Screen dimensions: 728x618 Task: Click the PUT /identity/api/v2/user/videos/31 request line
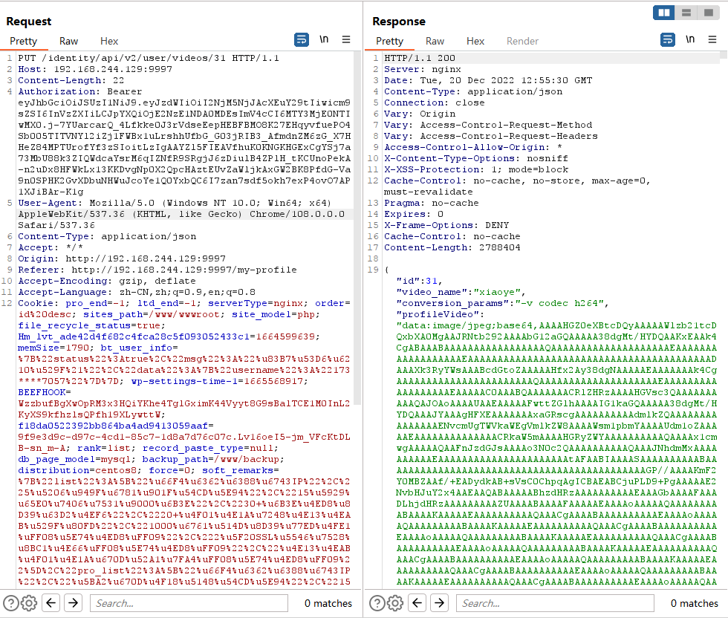pyautogui.click(x=149, y=58)
